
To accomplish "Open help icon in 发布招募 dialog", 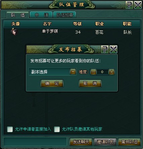I will 105,49.
